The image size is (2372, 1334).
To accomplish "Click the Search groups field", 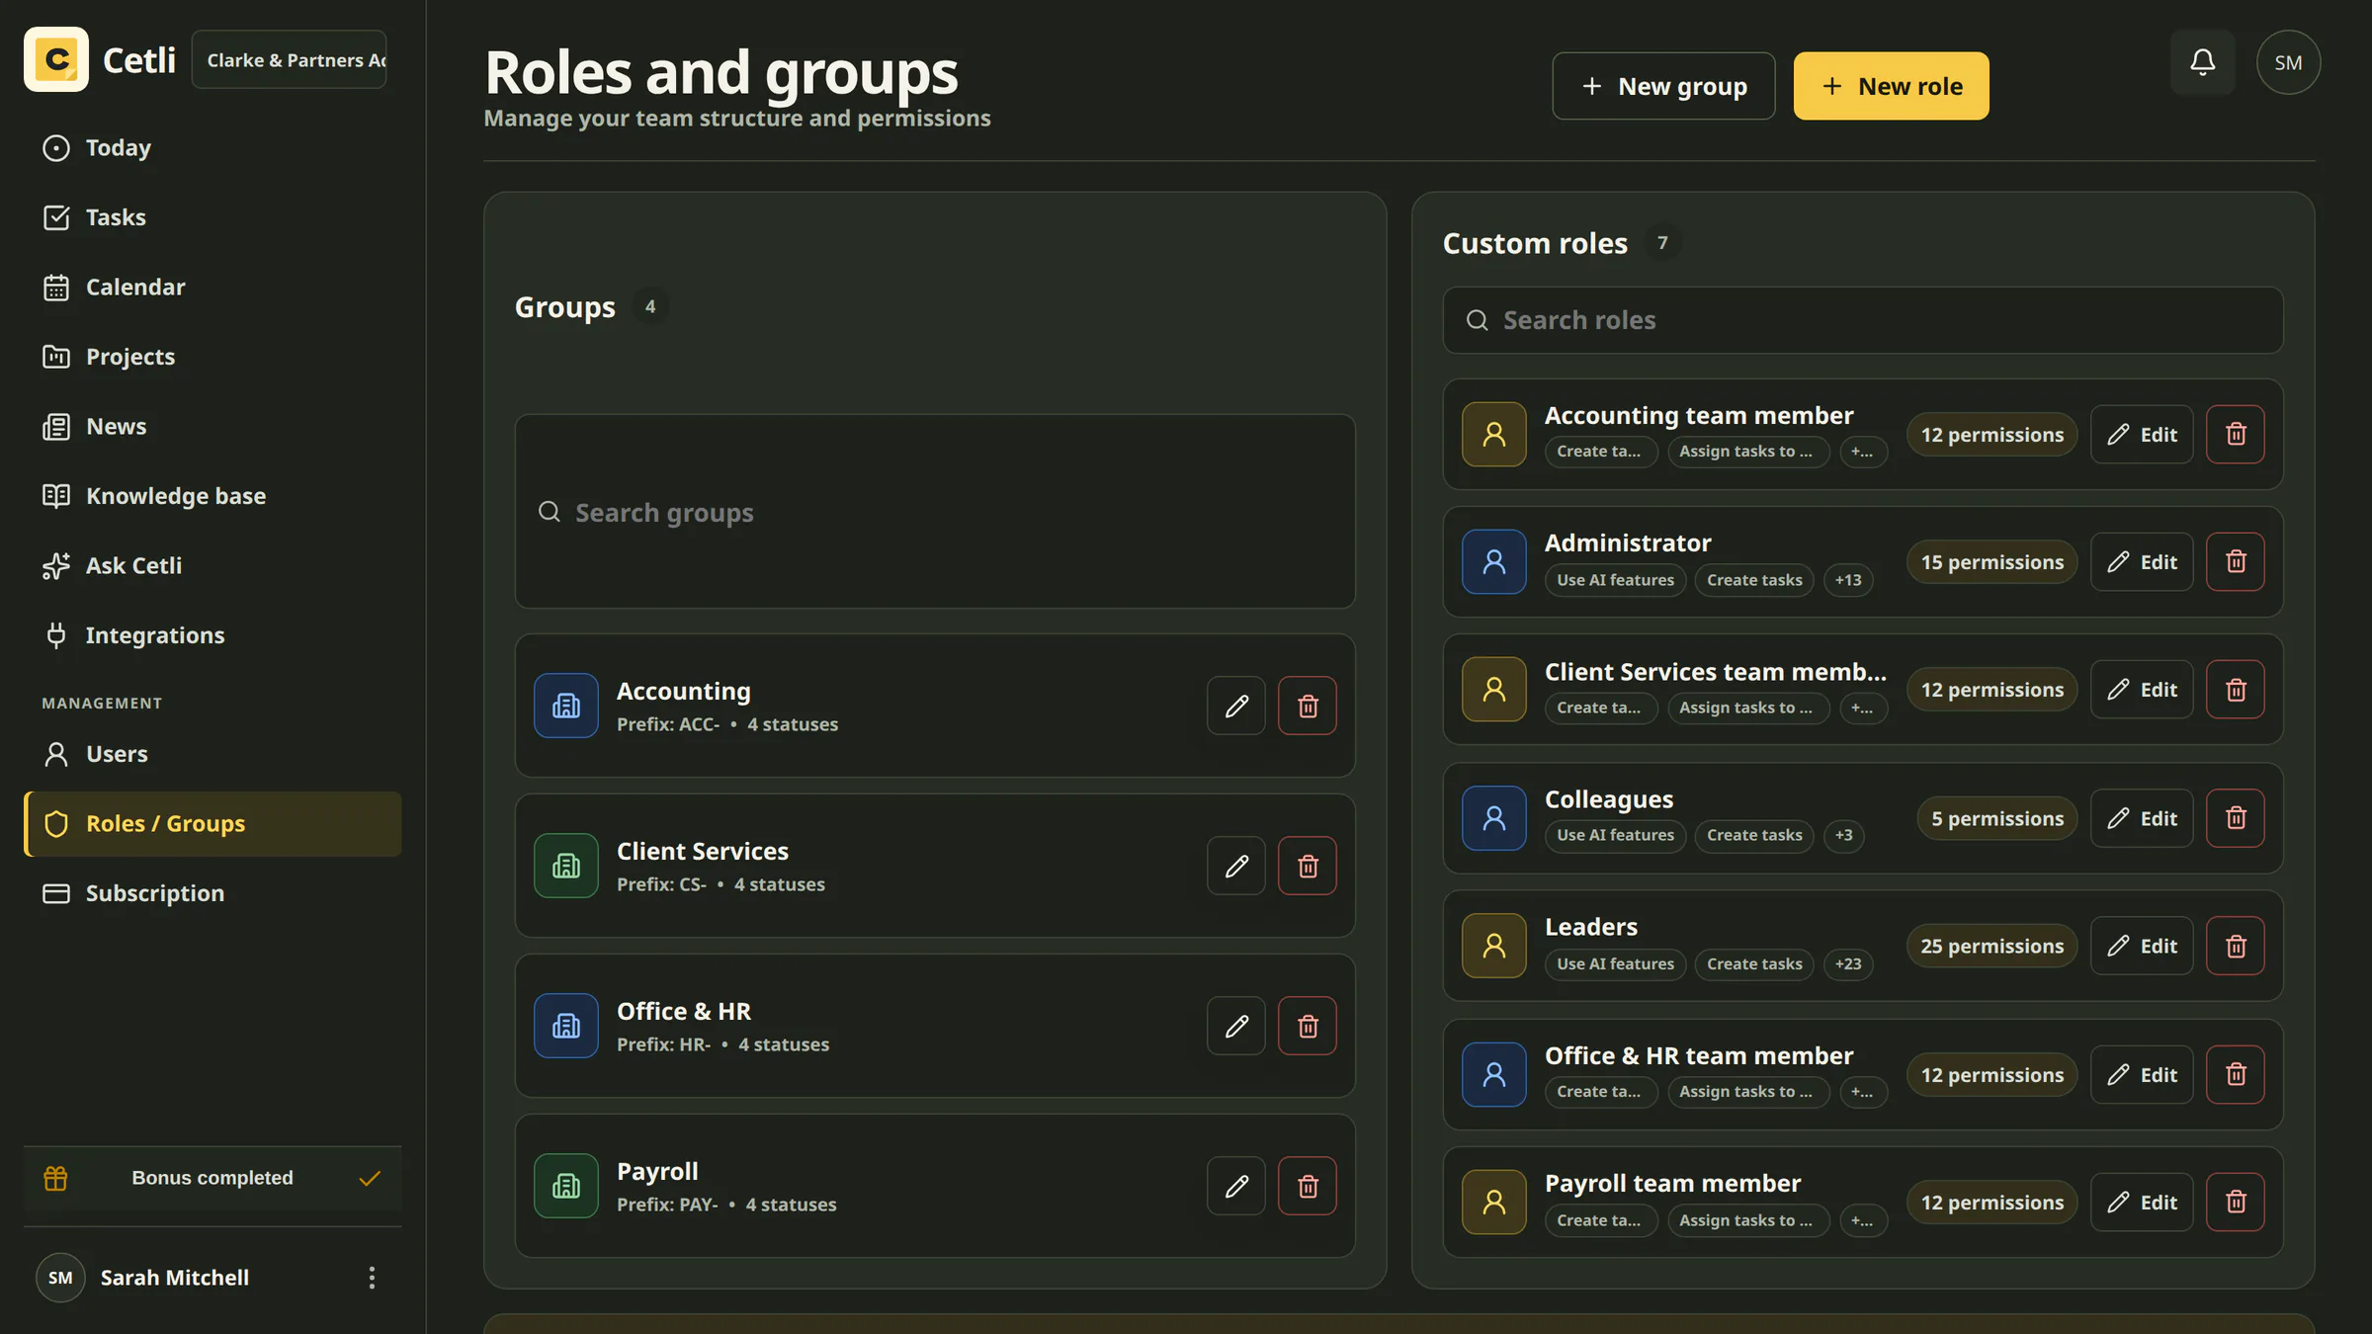I will pos(935,512).
